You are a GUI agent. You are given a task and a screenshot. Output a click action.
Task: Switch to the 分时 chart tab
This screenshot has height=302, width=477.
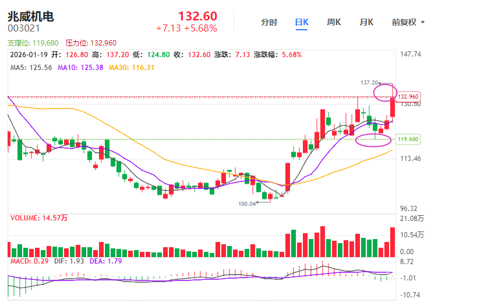coord(269,22)
